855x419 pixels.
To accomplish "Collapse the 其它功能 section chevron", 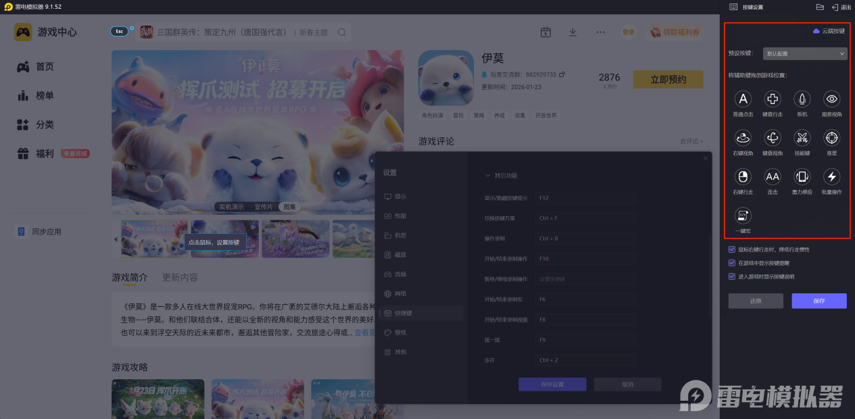I will click(x=487, y=176).
